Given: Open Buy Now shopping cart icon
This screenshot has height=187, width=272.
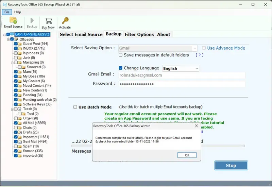Looking at the screenshot, I should pos(48,21).
